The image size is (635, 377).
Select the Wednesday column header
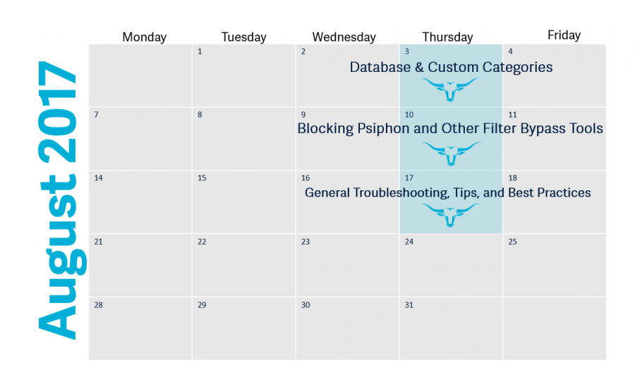coord(344,37)
